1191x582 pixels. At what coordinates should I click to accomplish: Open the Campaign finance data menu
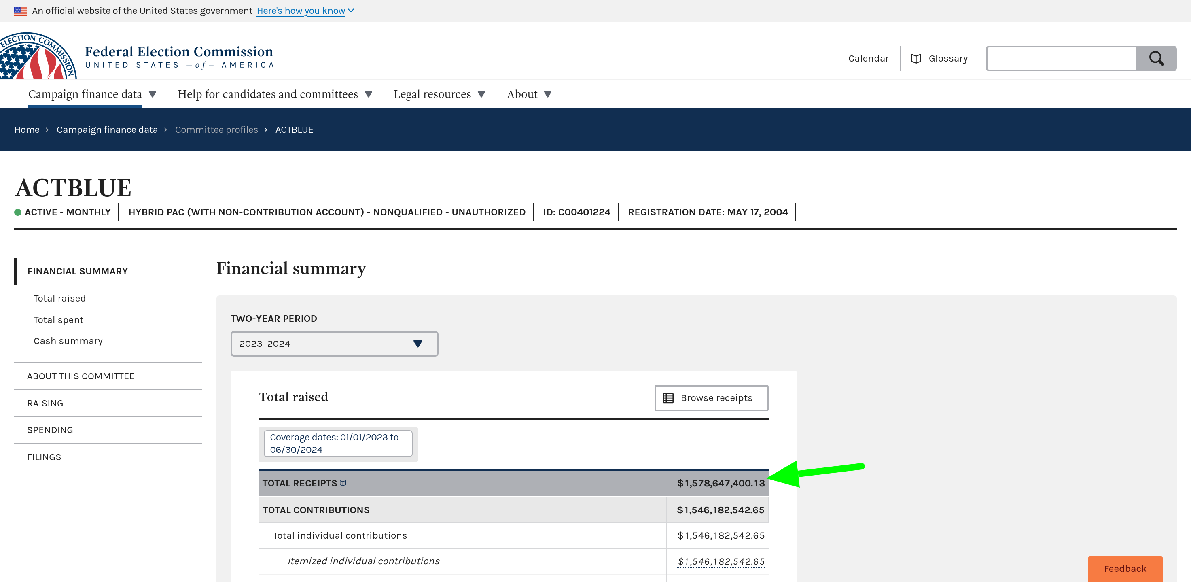(85, 94)
